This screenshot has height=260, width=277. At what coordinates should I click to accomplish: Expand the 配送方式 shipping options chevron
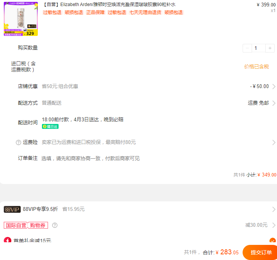point(274,103)
